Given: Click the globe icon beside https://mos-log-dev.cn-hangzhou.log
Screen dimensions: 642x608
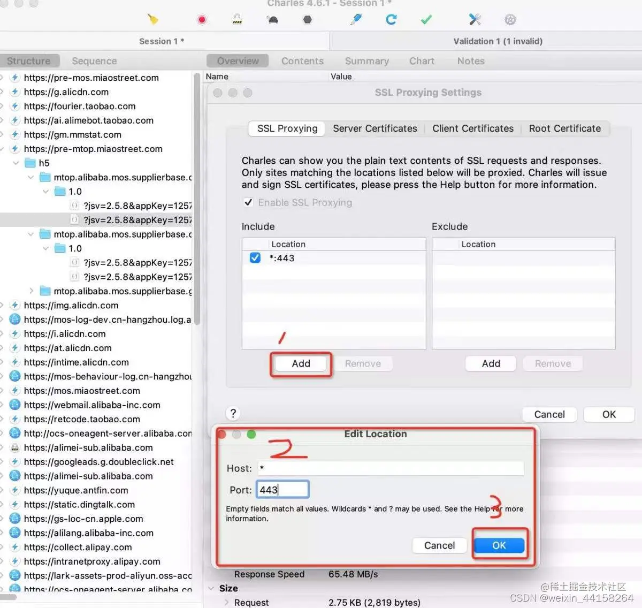Looking at the screenshot, I should 15,320.
